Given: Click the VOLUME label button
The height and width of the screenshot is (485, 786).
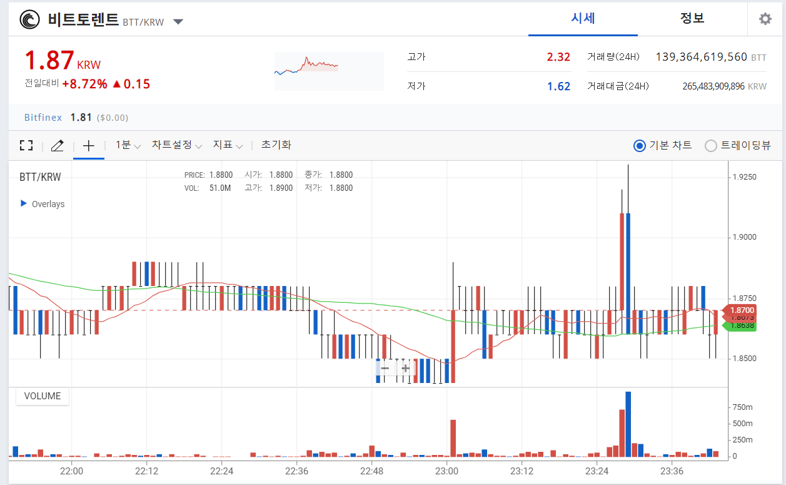Looking at the screenshot, I should click(x=43, y=396).
